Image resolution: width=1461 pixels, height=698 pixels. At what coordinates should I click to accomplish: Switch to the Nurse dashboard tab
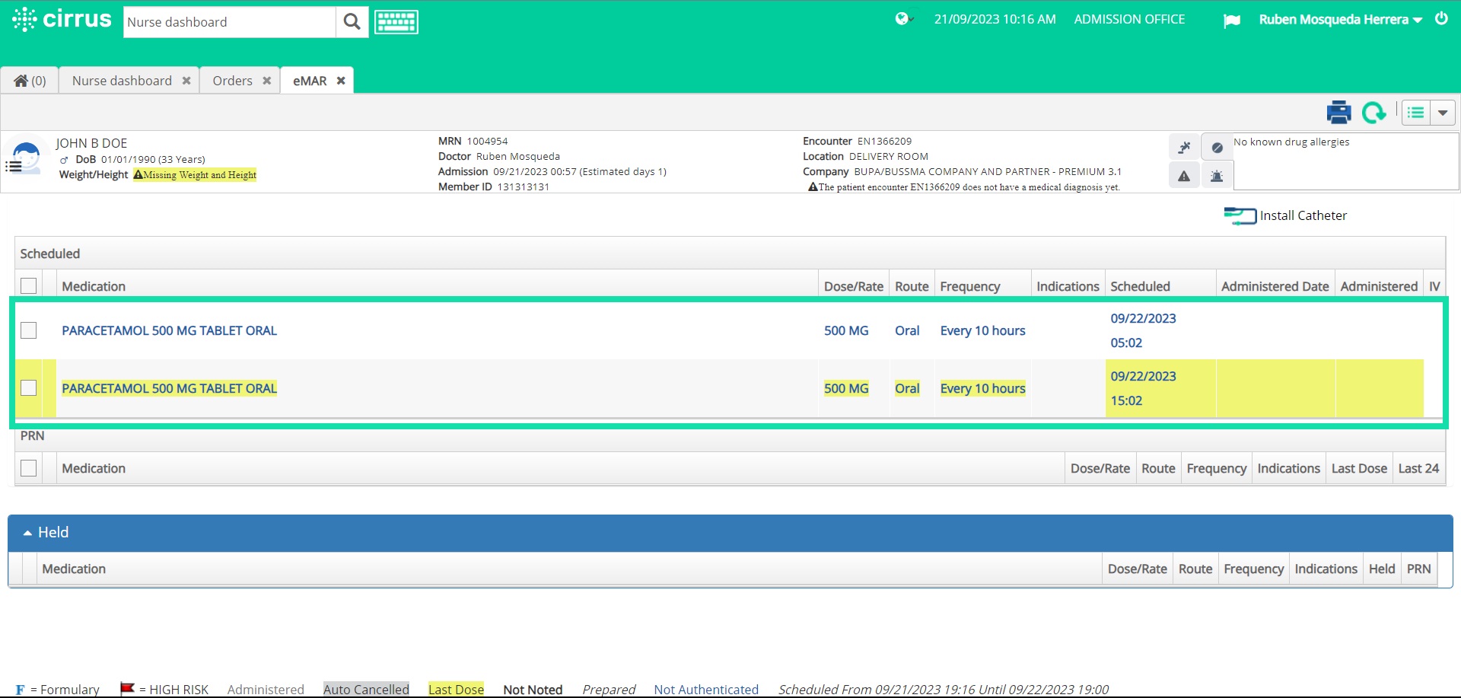[x=120, y=80]
